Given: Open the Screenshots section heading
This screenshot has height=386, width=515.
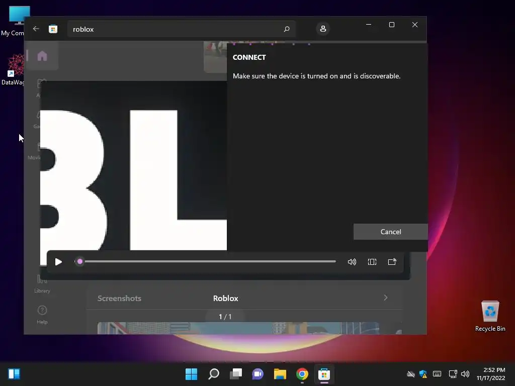Looking at the screenshot, I should (119, 299).
